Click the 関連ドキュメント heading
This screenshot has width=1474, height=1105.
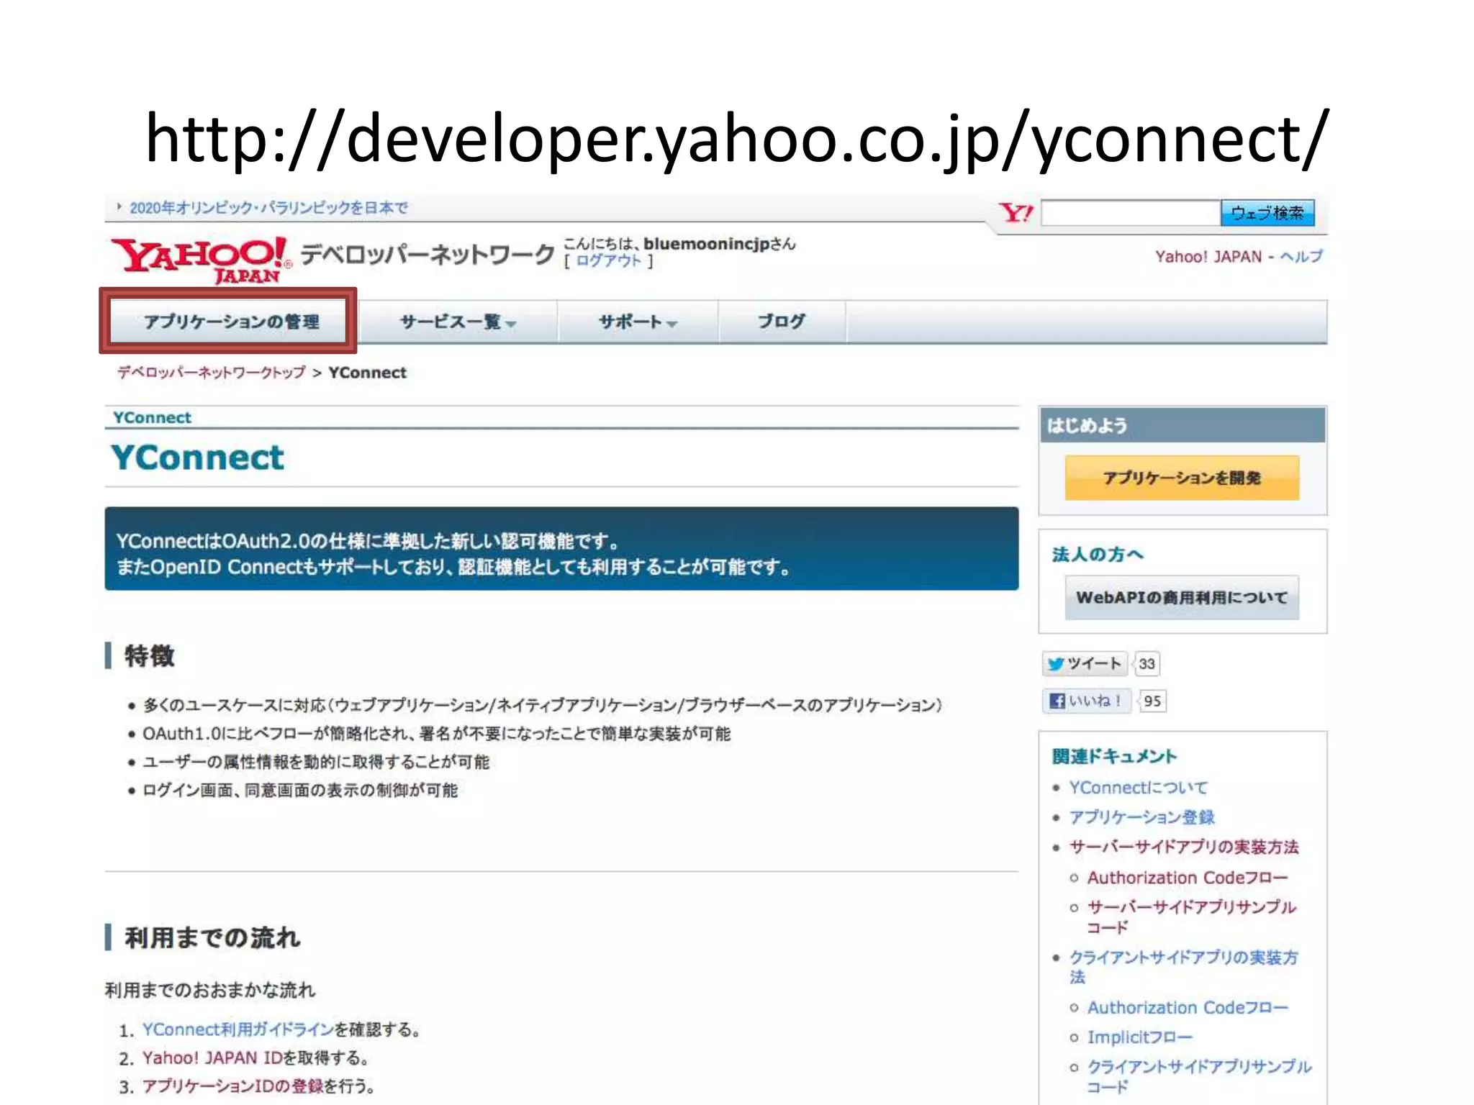click(1114, 757)
